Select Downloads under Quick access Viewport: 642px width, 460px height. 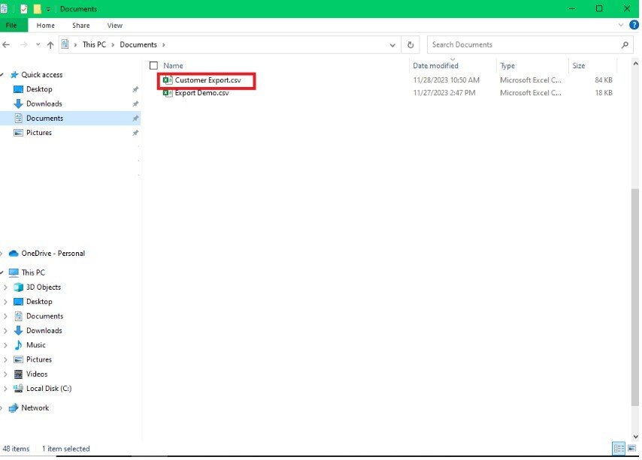pos(44,104)
